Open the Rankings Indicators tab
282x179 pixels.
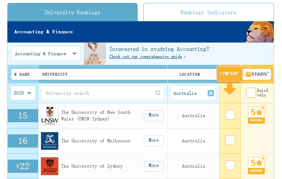click(208, 12)
